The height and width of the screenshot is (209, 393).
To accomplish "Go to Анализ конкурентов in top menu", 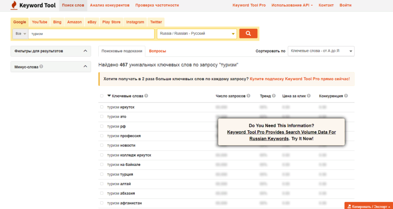I will tap(110, 5).
